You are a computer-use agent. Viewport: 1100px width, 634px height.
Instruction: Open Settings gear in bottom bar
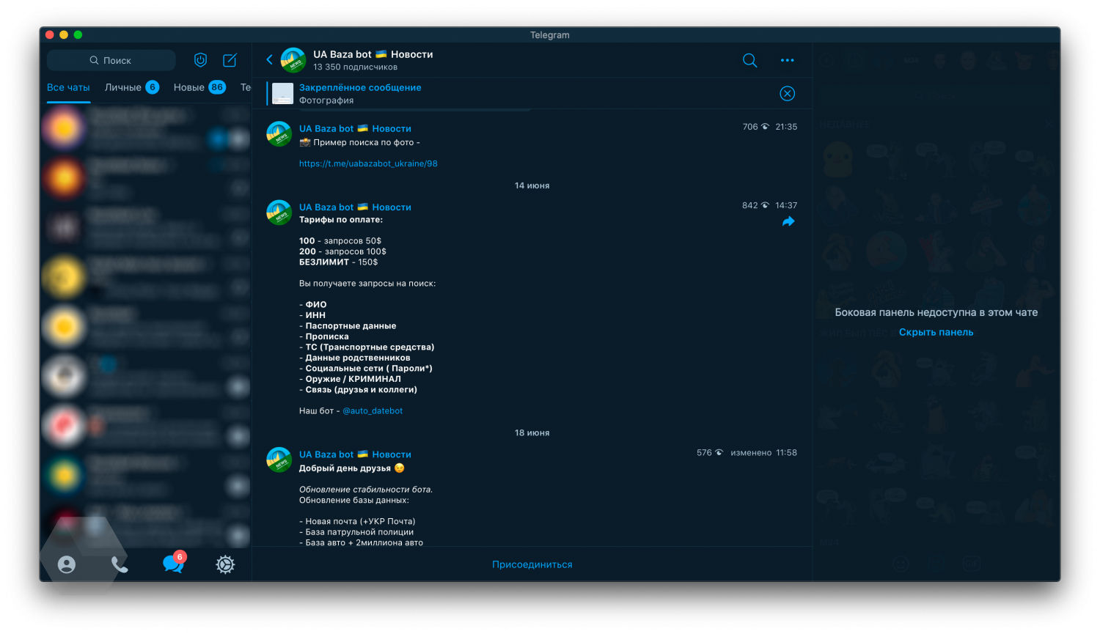pos(225,564)
